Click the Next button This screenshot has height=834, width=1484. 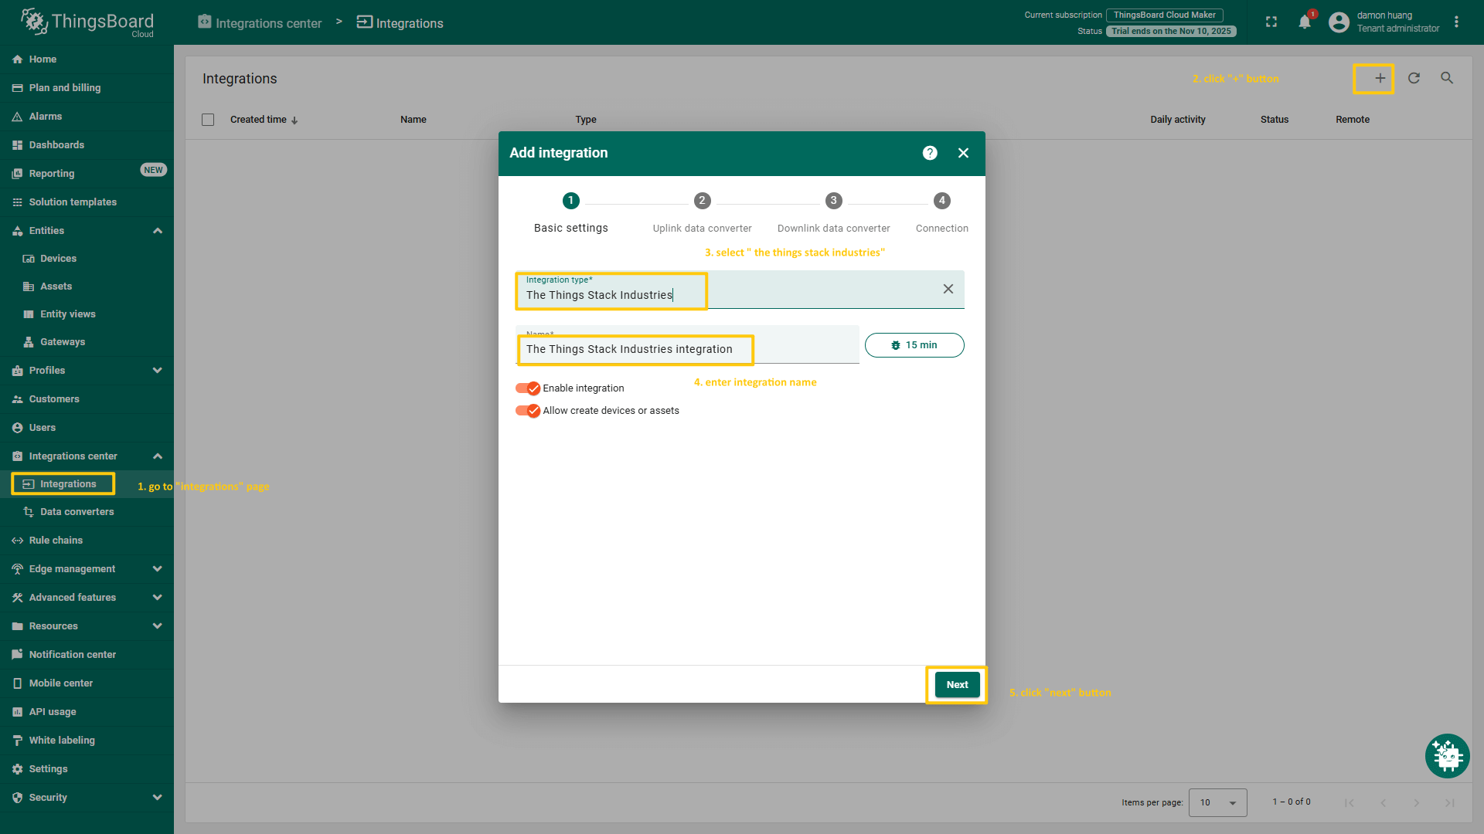pyautogui.click(x=957, y=685)
